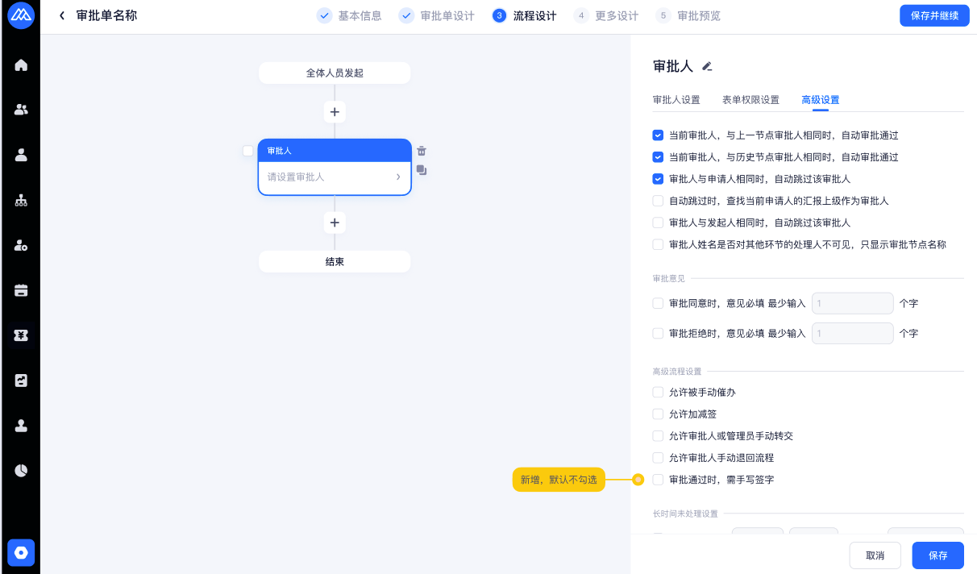Go back using the arrow beside 审批单名称
This screenshot has height=574, width=977.
[x=62, y=15]
